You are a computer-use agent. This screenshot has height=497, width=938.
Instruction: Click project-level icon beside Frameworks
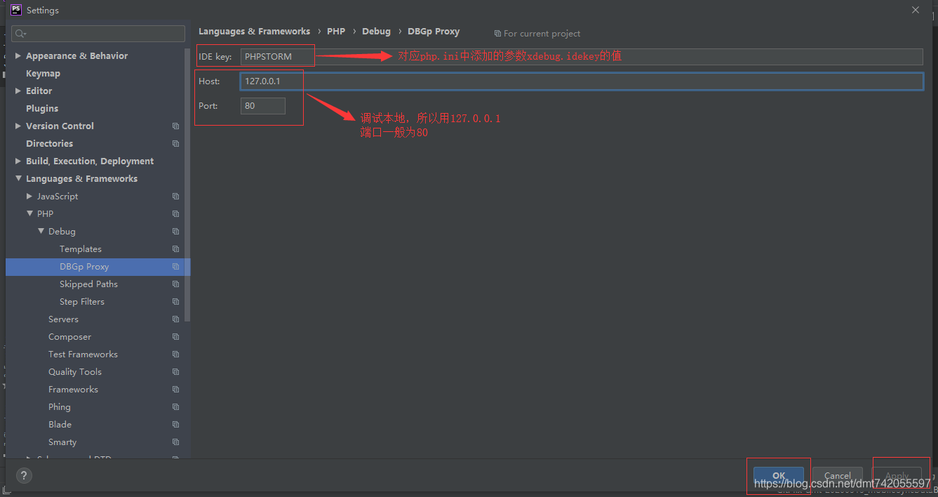coord(175,390)
